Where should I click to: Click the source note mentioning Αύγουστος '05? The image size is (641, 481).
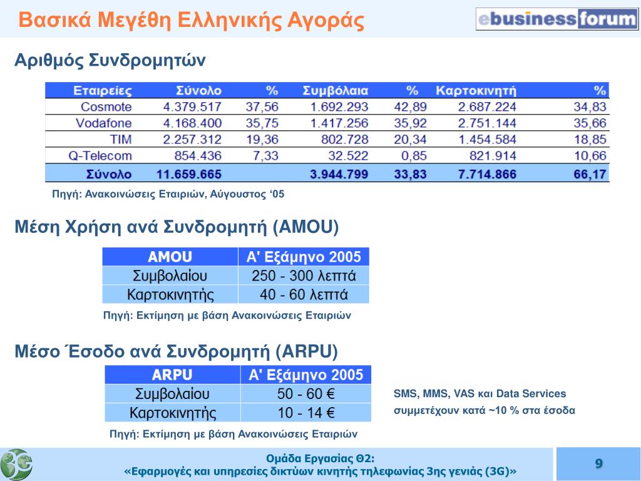point(168,194)
